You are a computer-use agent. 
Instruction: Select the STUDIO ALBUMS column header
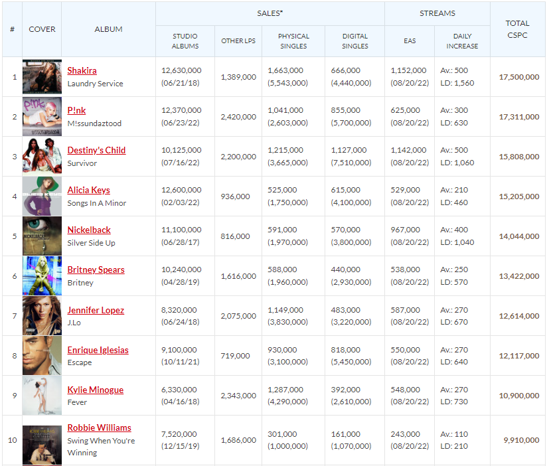[x=184, y=40]
